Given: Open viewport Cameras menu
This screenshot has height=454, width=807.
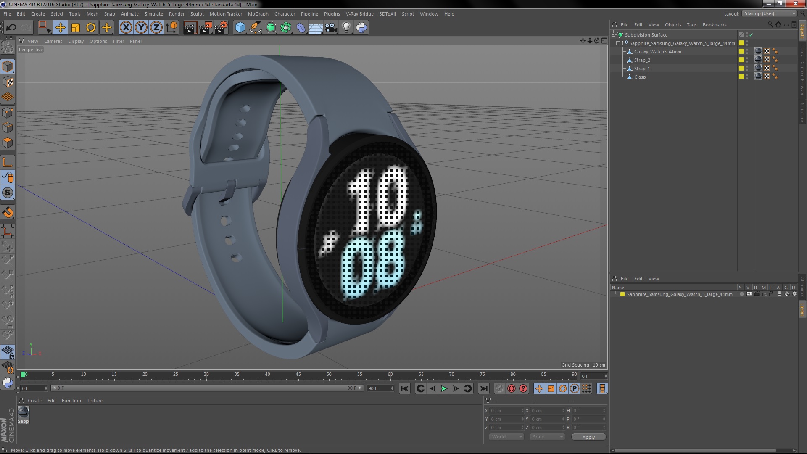Looking at the screenshot, I should pyautogui.click(x=53, y=41).
